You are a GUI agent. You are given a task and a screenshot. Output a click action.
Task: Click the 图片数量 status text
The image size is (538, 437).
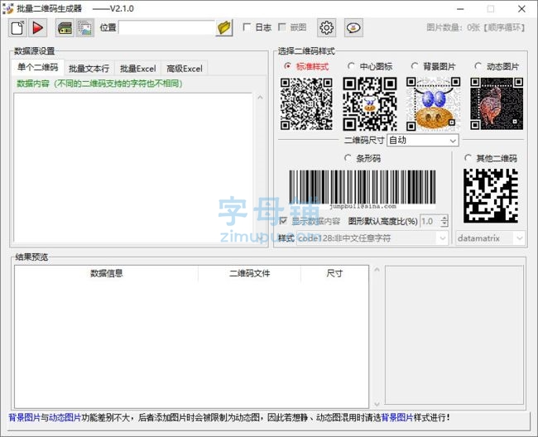point(476,27)
